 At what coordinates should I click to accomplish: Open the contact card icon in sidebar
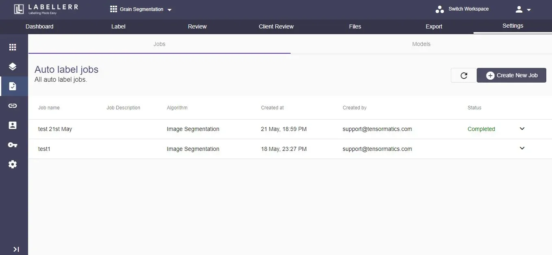pyautogui.click(x=13, y=125)
